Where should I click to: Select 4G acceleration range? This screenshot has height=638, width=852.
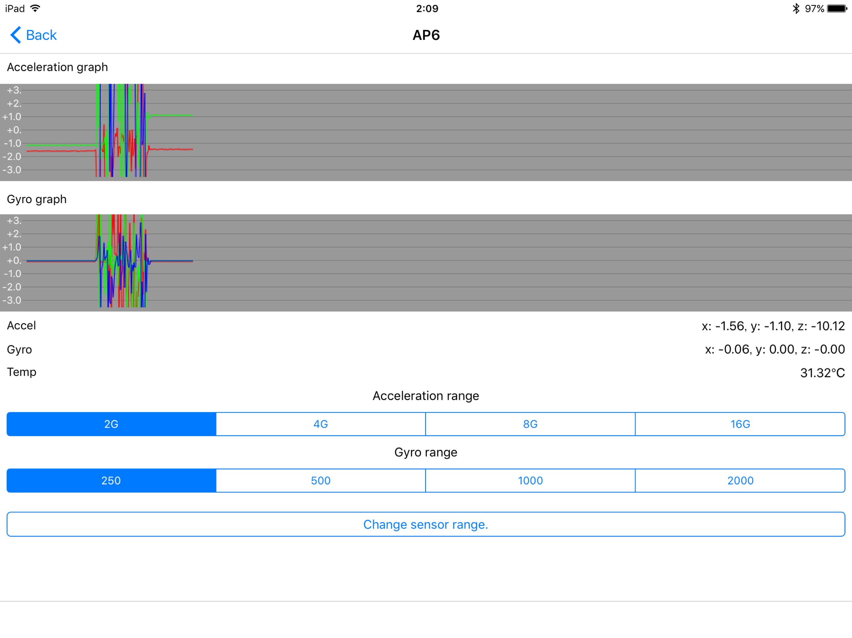[x=321, y=424]
